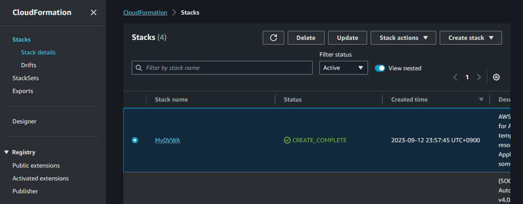This screenshot has width=523, height=204.
Task: Open Designer in the sidebar
Action: [24, 121]
